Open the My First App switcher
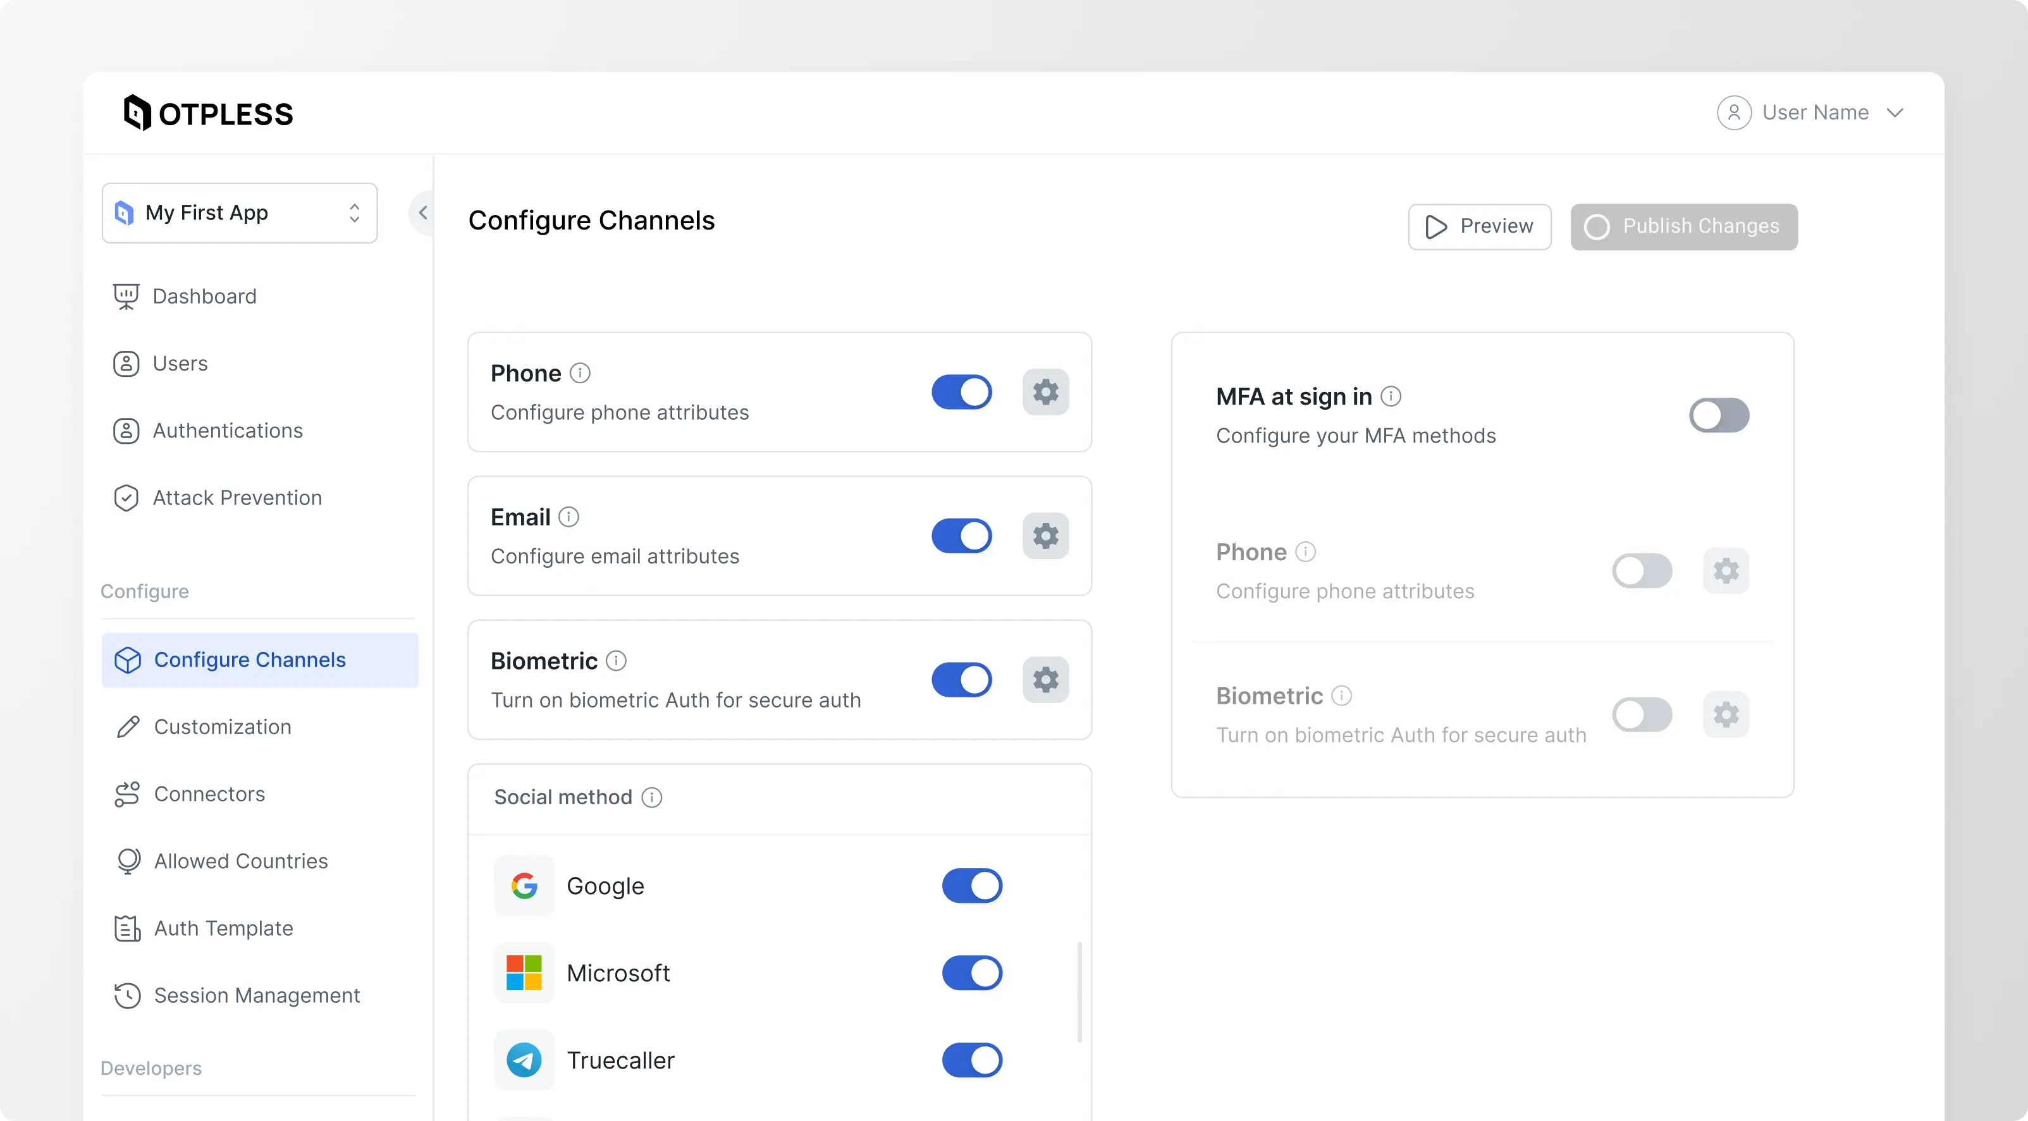Image resolution: width=2028 pixels, height=1121 pixels. [239, 212]
